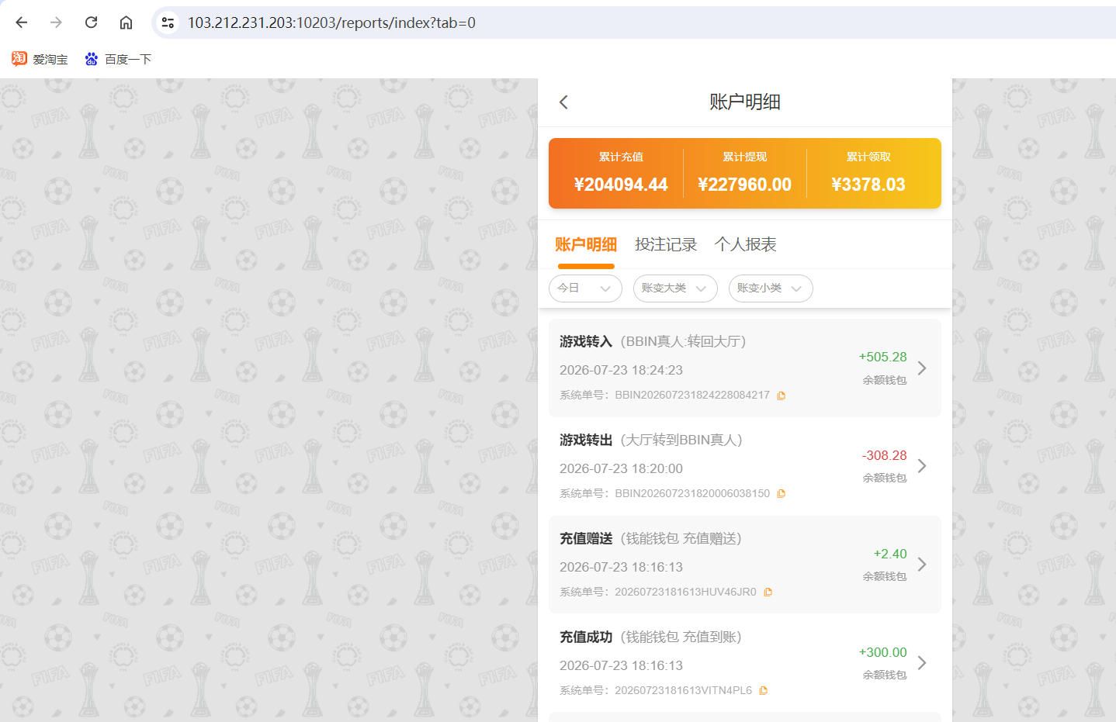Copy order number 20260723181613VITN4PL6
1116x722 pixels.
(764, 690)
